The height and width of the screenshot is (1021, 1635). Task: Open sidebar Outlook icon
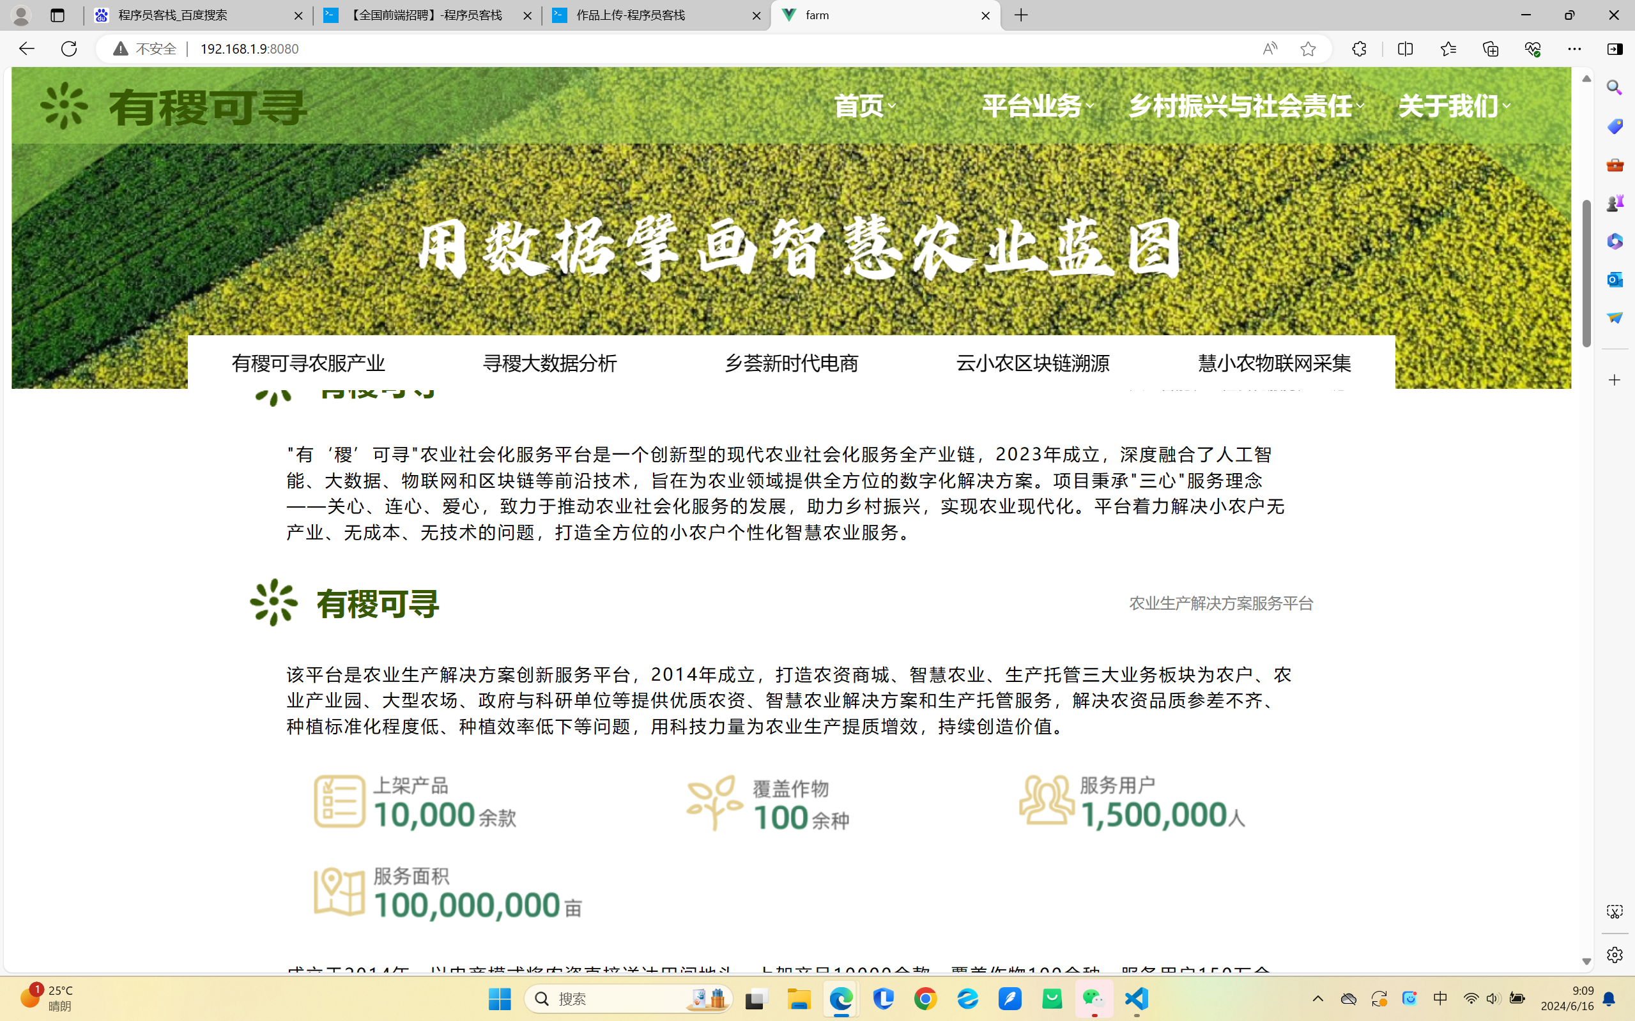pyautogui.click(x=1615, y=279)
